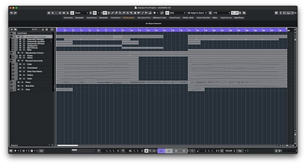
Task: Click bar 9 on the ruler
Action: point(123,30)
